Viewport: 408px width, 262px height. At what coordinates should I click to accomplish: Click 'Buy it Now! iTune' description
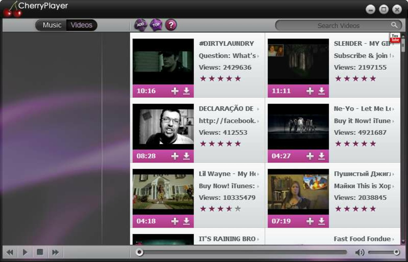(x=362, y=121)
